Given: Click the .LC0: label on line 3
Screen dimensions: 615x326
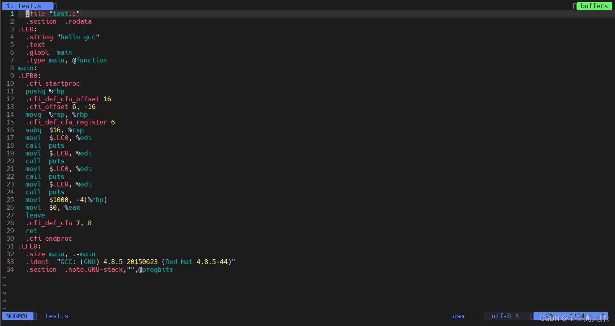Looking at the screenshot, I should 28,29.
